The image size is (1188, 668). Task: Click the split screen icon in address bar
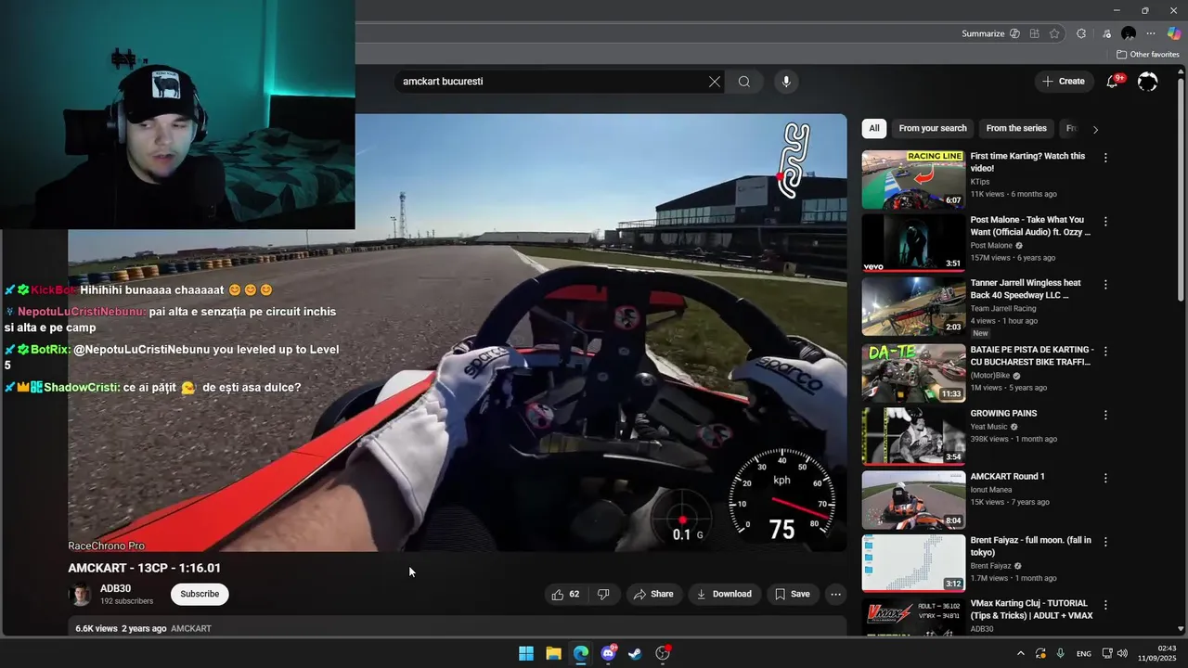[1034, 33]
